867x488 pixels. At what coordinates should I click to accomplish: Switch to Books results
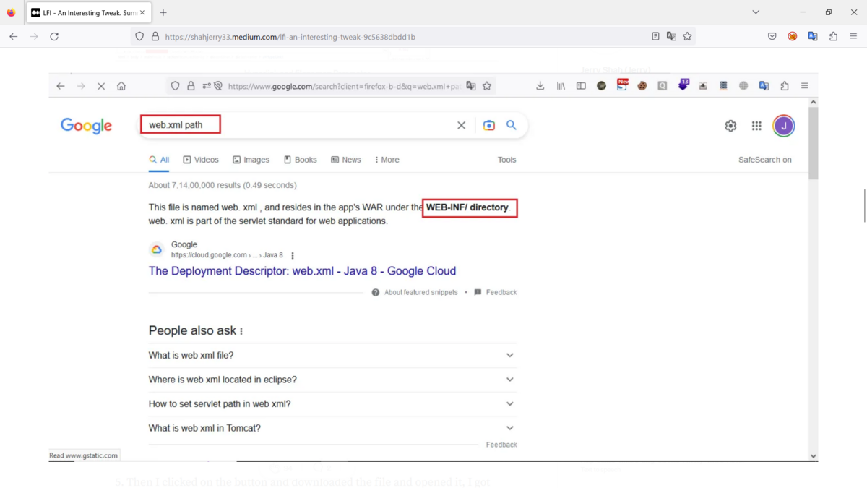click(x=300, y=160)
